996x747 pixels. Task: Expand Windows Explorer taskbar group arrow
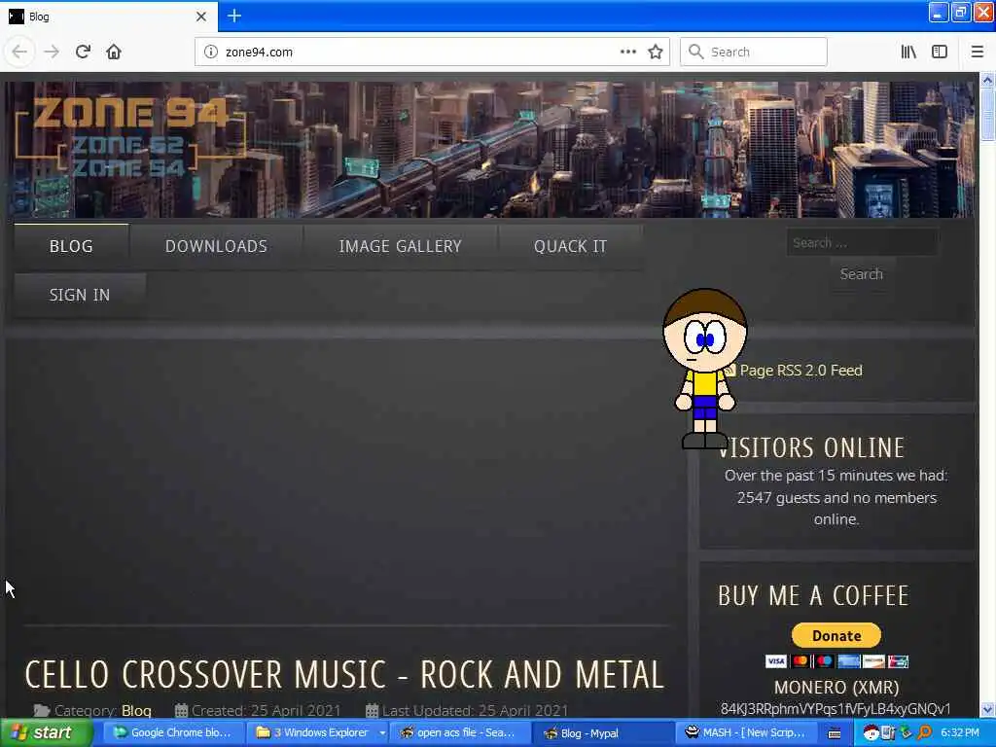tap(382, 733)
